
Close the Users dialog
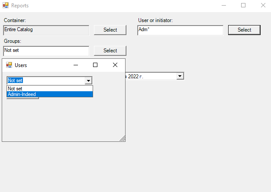tap(115, 65)
